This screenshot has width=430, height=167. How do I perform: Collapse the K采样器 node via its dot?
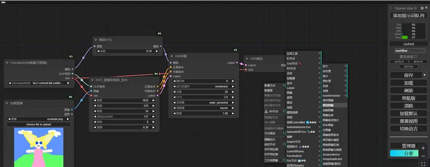pos(172,56)
